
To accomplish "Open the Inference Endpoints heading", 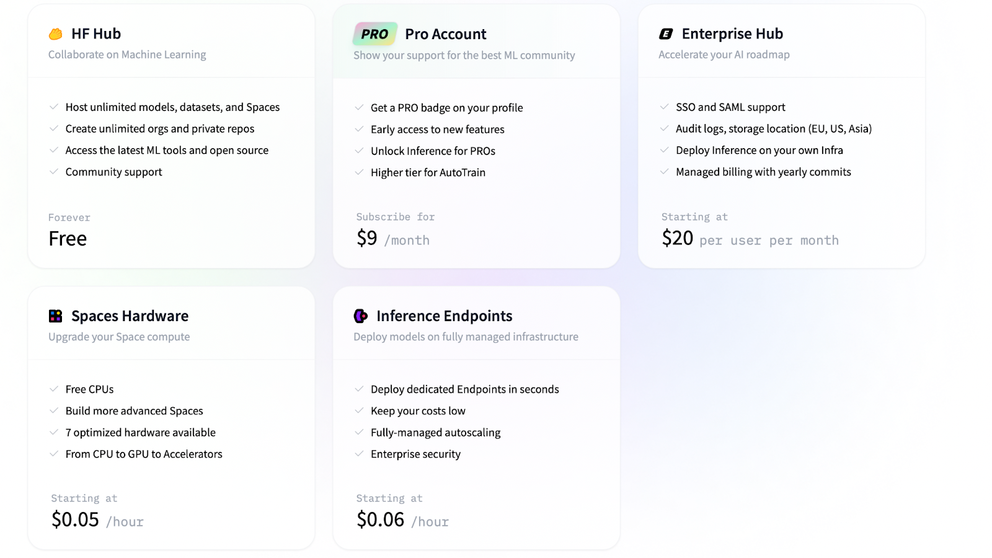I will point(445,316).
